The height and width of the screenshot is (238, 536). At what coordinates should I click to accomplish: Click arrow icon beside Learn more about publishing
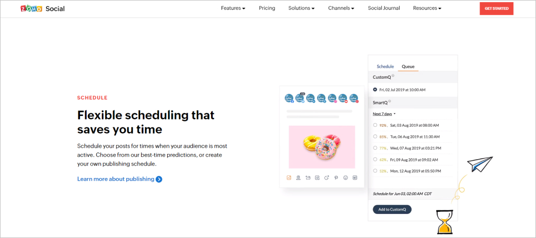tap(159, 179)
